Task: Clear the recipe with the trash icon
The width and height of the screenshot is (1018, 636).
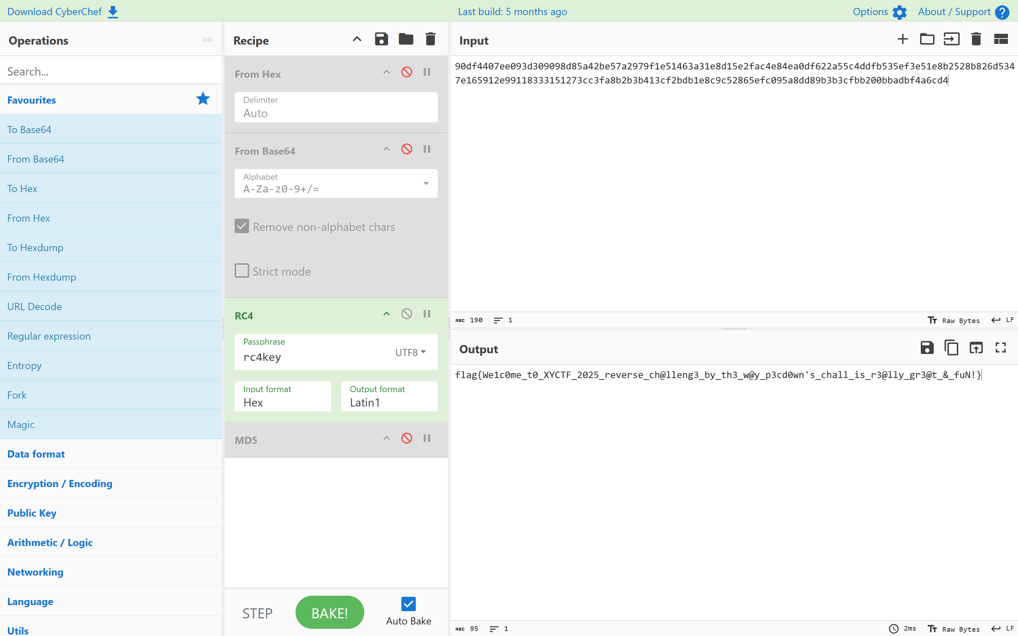Action: [430, 40]
